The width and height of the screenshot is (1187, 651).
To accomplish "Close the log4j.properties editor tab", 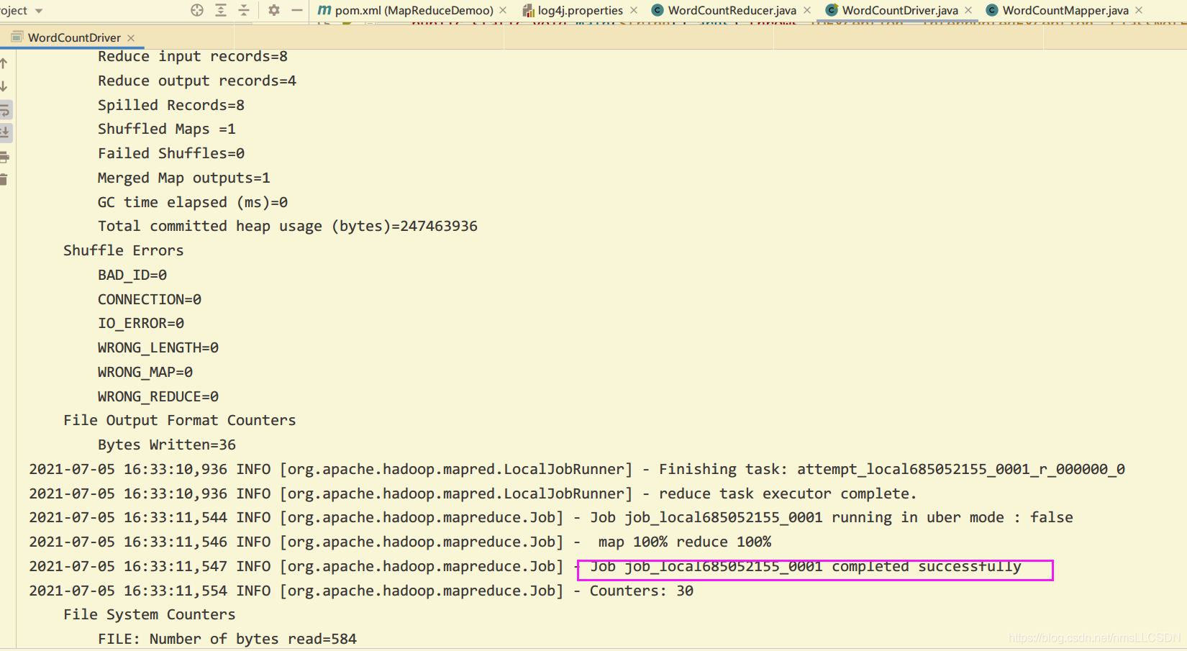I will coord(634,10).
